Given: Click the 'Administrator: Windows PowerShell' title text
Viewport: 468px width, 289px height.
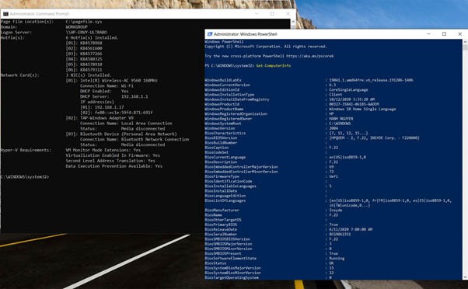Looking at the screenshot, I should [x=245, y=34].
